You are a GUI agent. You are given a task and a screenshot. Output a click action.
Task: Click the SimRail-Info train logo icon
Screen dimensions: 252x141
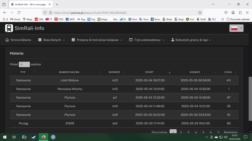9,28
